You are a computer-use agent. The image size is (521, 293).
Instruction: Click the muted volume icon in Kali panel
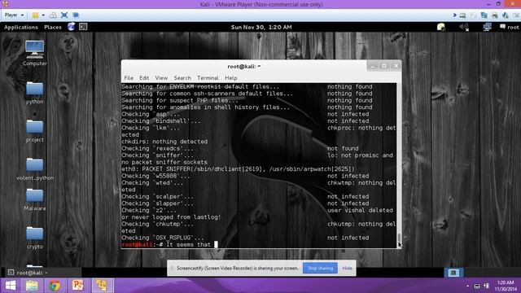tap(464, 27)
